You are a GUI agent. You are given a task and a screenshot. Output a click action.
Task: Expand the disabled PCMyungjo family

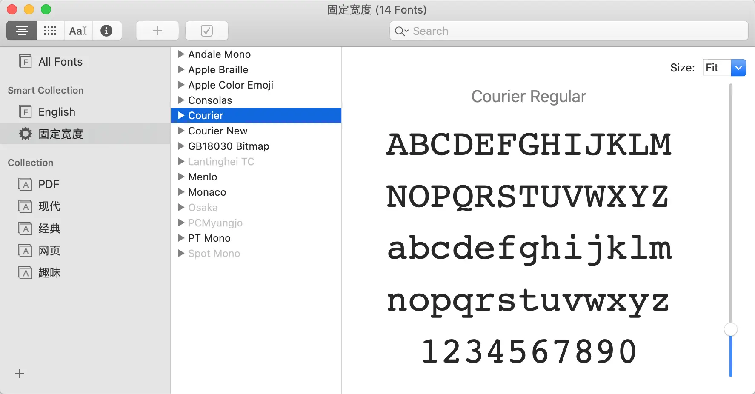181,223
